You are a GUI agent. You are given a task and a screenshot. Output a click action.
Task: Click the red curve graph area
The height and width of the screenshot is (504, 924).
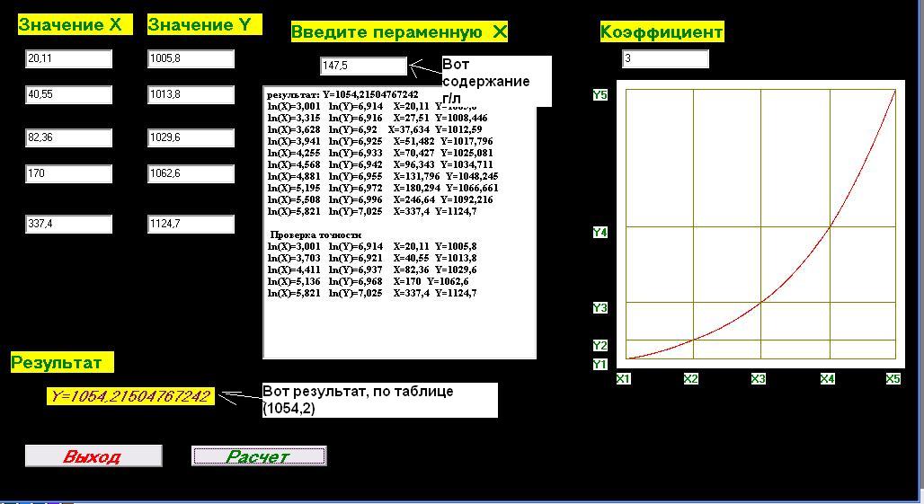(x=760, y=225)
